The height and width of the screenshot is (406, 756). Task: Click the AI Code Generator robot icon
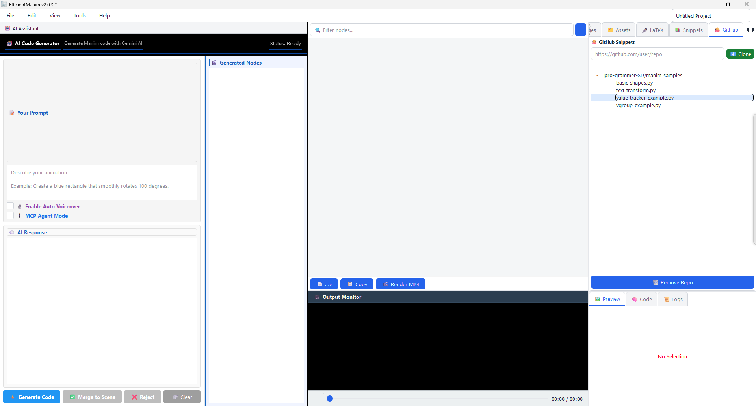pyautogui.click(x=9, y=43)
